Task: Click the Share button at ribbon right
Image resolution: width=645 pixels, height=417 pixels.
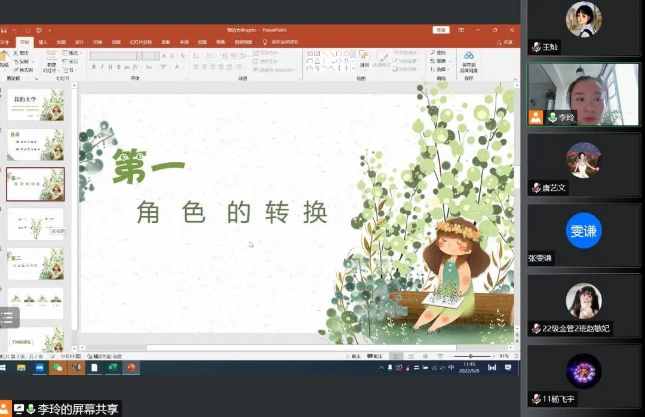Action: (505, 42)
